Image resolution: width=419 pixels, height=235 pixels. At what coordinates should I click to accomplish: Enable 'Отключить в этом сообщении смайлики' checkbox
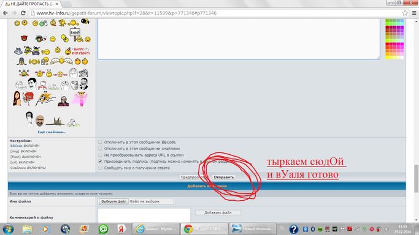(100, 149)
